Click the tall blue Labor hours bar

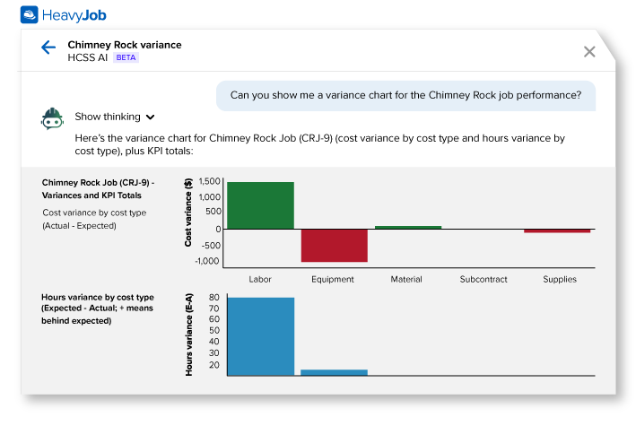[261, 336]
